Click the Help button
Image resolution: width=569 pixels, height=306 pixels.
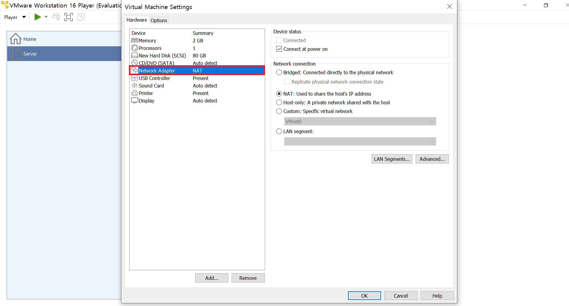point(437,296)
